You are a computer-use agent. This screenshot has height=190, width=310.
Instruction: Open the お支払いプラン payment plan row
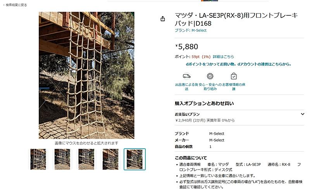(x=239, y=117)
